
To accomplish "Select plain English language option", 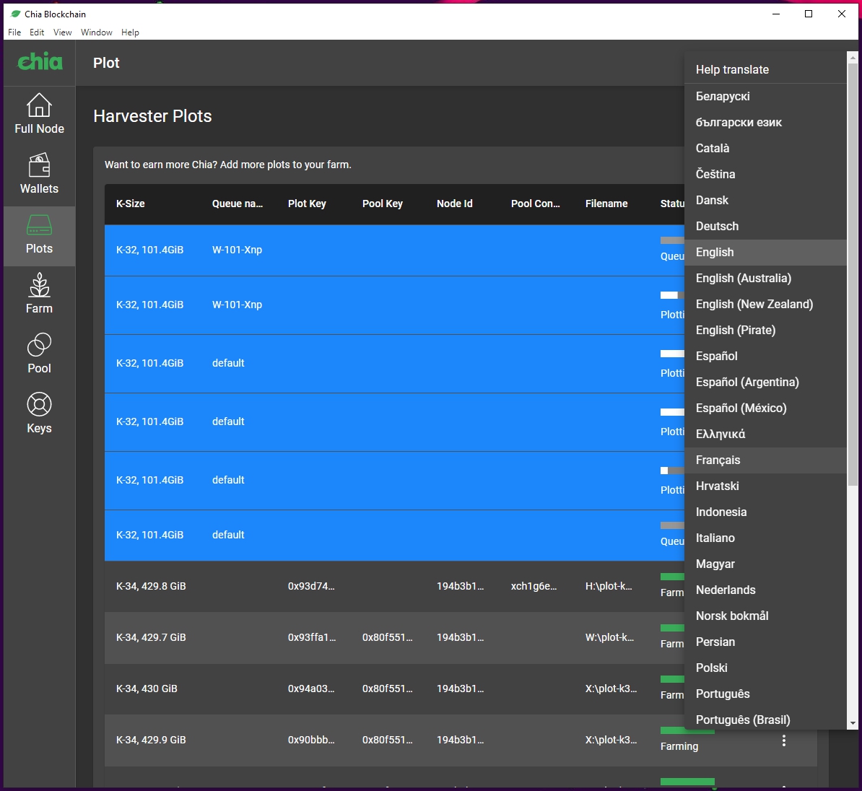I will coord(765,253).
